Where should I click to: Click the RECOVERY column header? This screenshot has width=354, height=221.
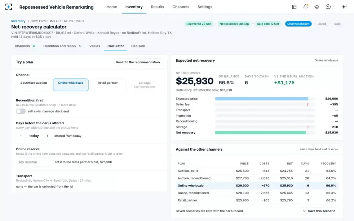(328, 164)
